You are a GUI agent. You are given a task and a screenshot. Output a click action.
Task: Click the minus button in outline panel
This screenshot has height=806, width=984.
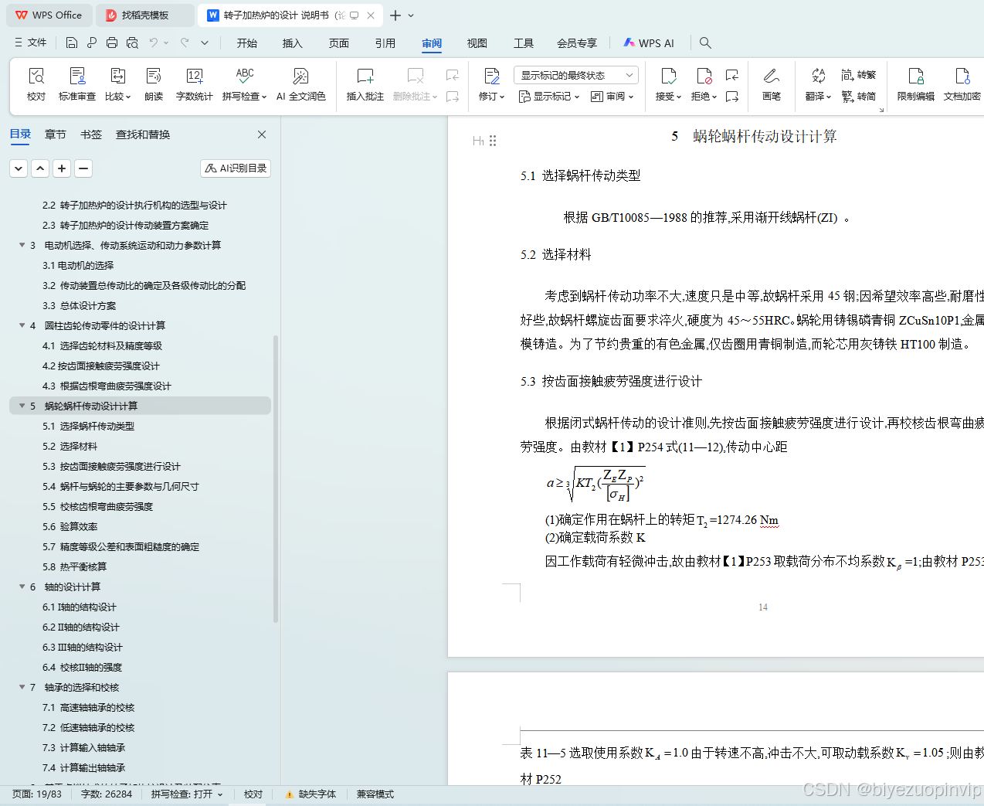[x=83, y=168]
